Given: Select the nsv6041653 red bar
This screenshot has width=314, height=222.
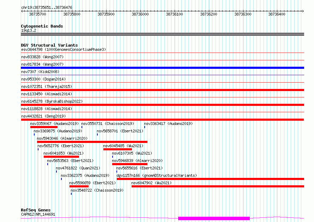Looking at the screenshot, I should [61, 157].
